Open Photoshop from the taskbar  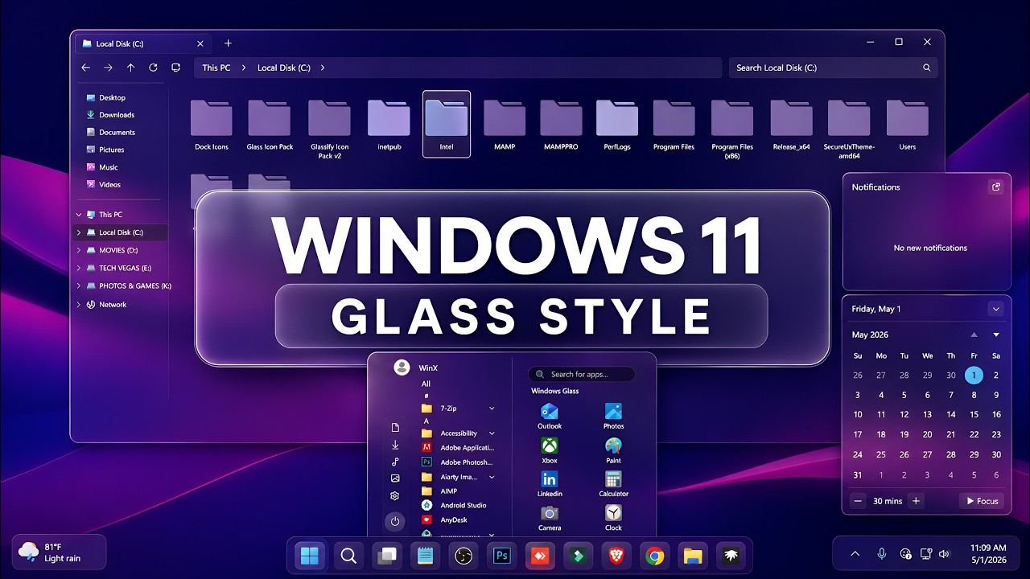(503, 556)
